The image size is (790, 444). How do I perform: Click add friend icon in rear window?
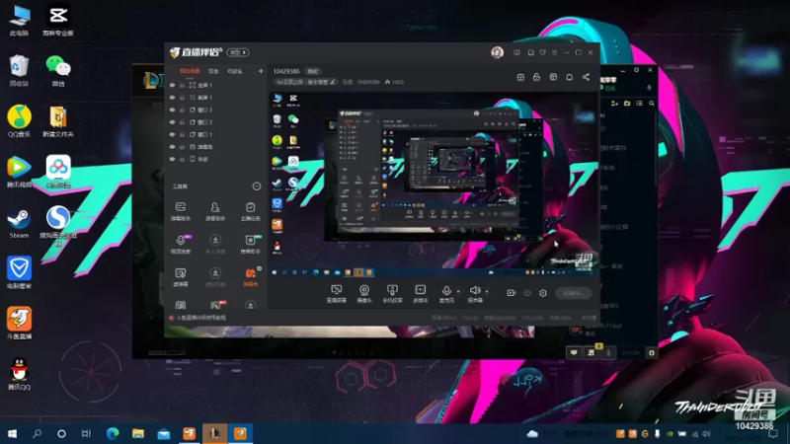pos(614,104)
